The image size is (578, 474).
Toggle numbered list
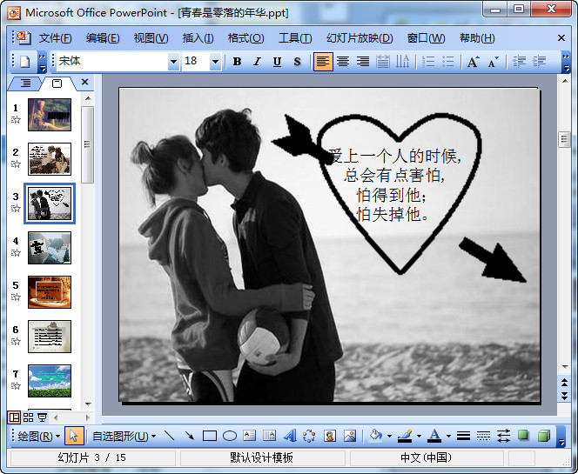pyautogui.click(x=428, y=62)
